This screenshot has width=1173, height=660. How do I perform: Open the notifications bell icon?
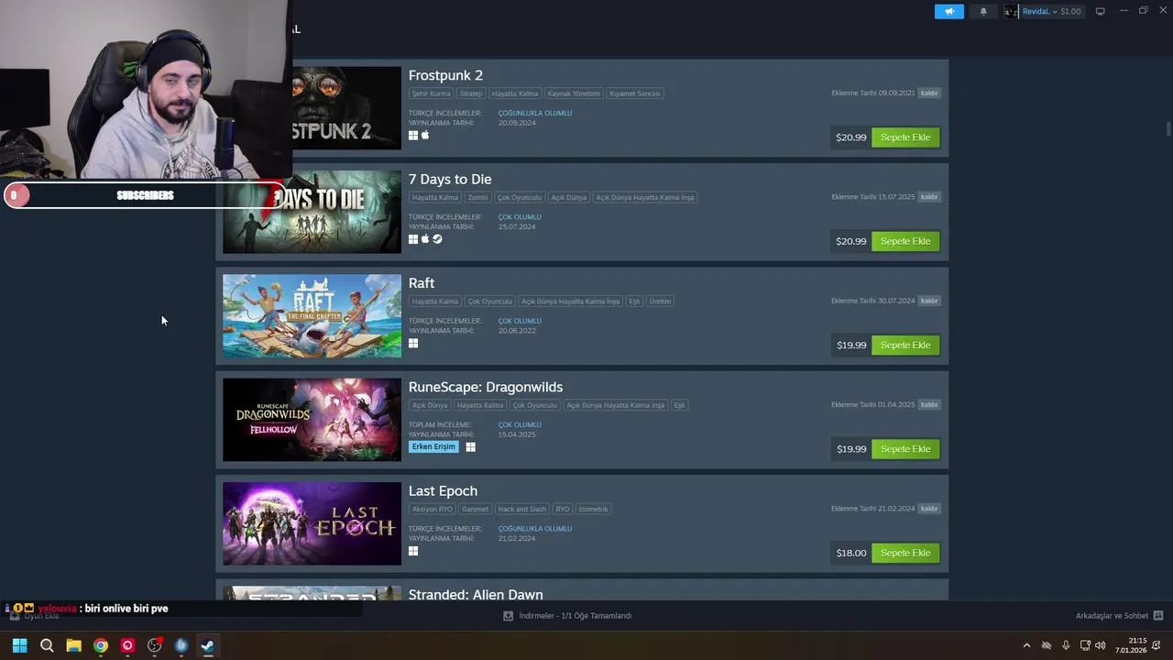click(983, 11)
